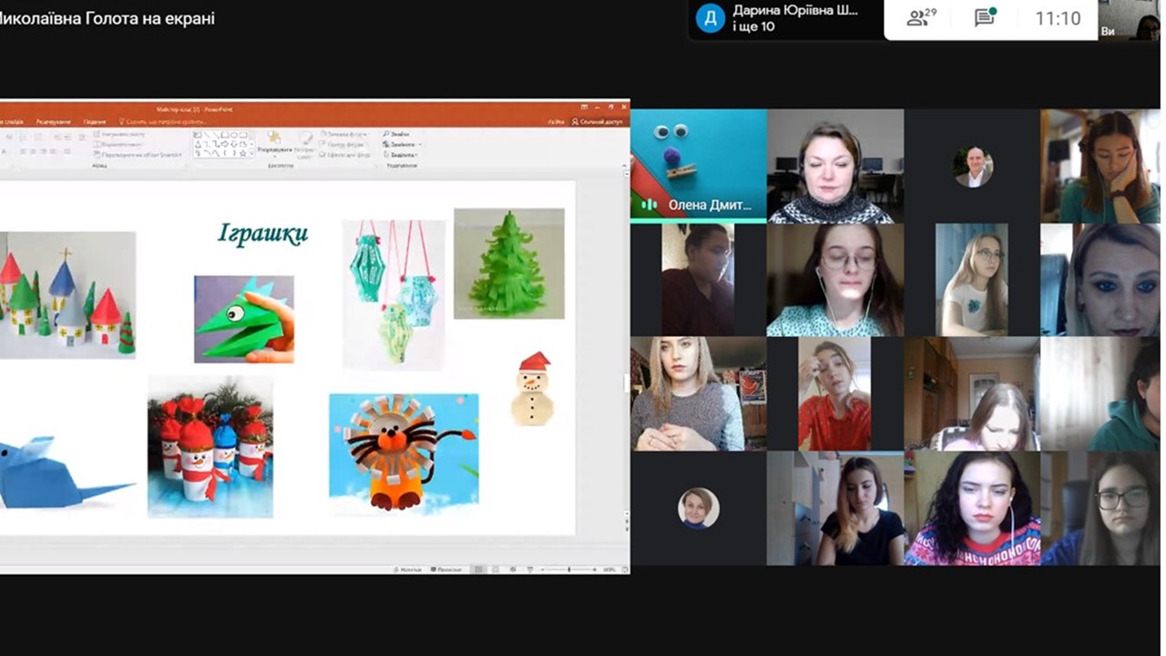Click the Notes icon in status bar
Screen dimensions: 1166x656
[409, 569]
